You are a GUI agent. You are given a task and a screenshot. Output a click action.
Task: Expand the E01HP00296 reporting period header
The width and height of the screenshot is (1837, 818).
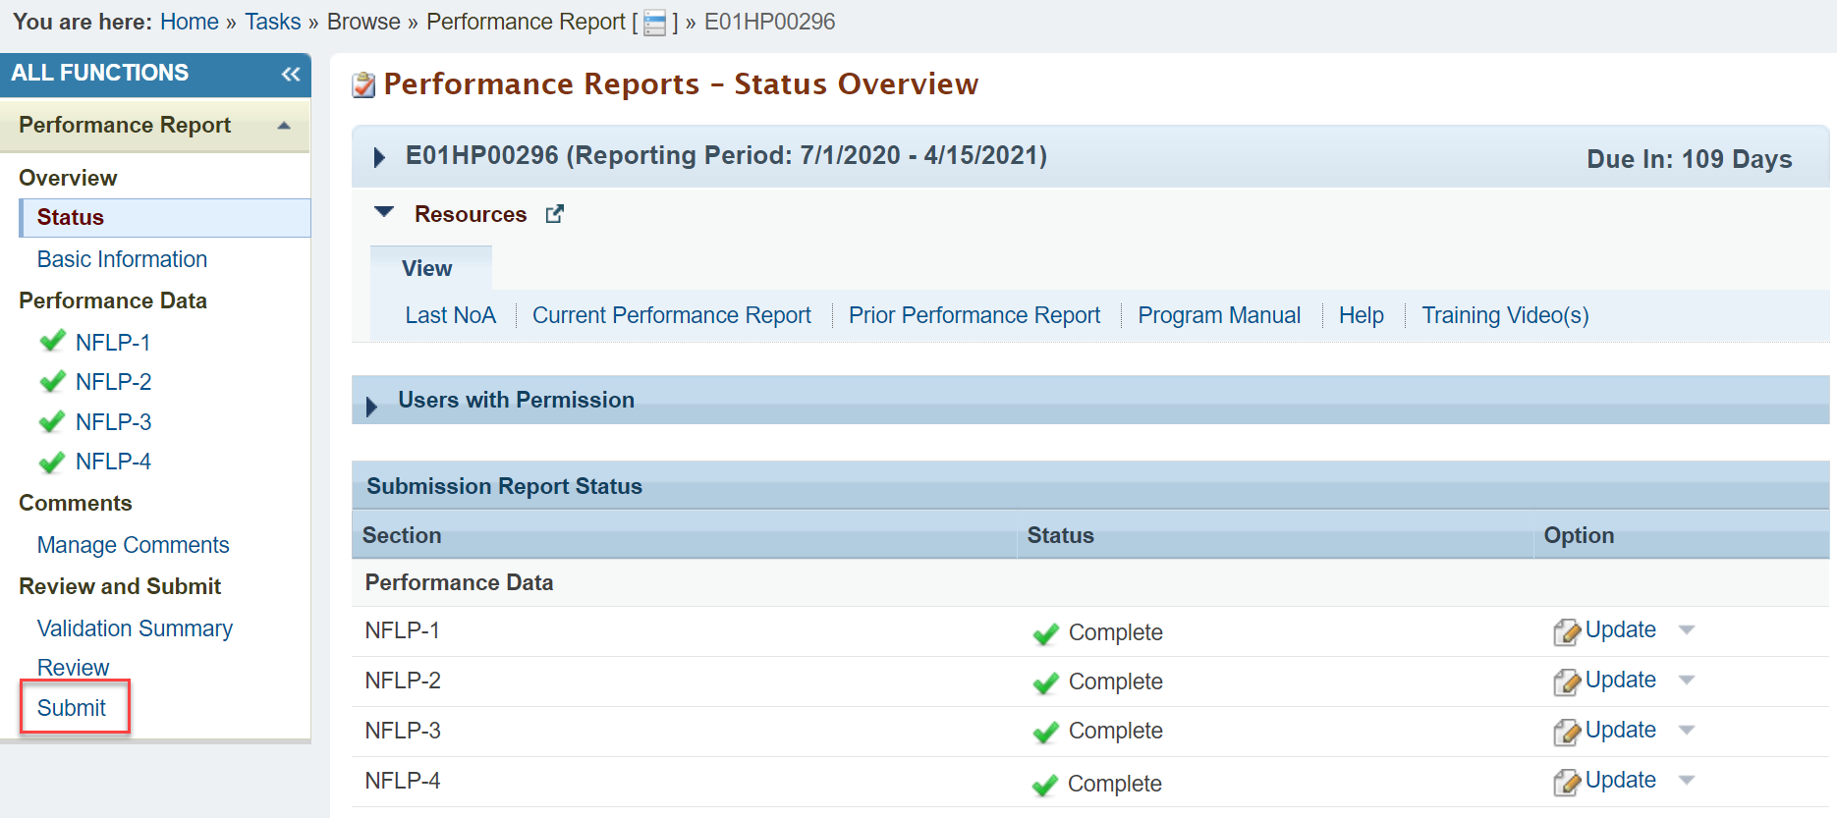tap(379, 157)
